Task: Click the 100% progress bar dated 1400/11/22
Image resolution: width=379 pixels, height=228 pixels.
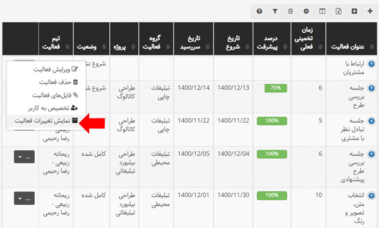Action: tap(272, 121)
